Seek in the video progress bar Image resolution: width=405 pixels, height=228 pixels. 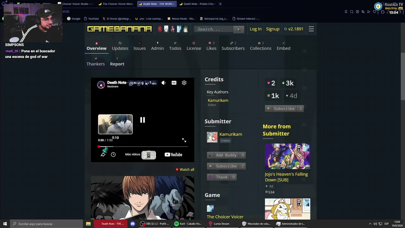click(x=143, y=147)
